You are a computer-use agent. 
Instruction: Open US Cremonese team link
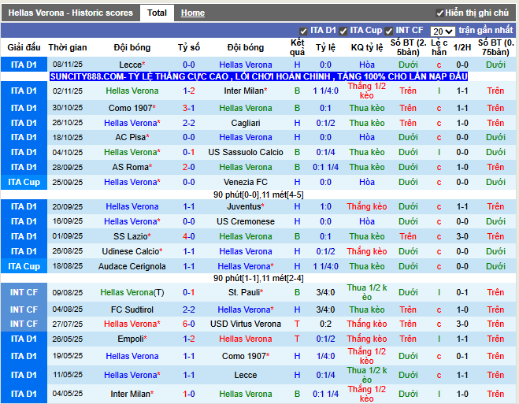(246, 221)
